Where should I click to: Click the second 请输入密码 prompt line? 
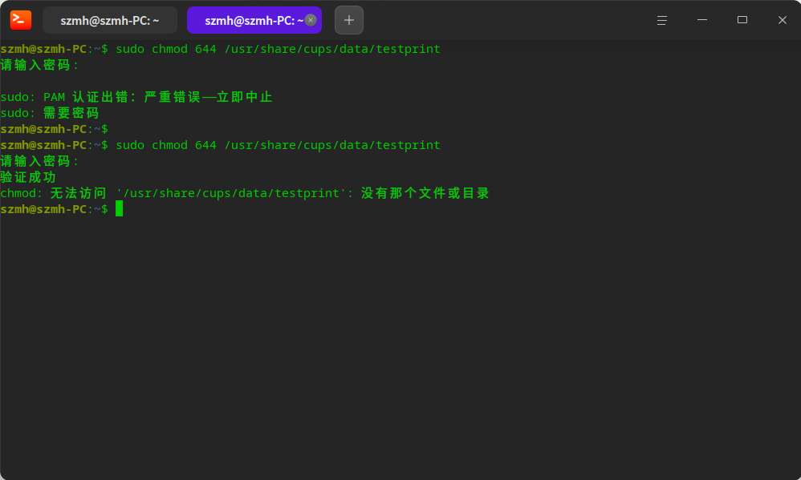click(40, 161)
